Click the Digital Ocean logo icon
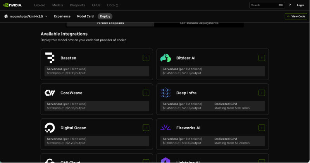Screen dimensions: 310x163 pos(50,128)
